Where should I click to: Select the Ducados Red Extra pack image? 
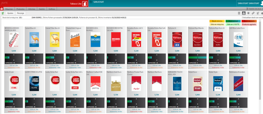pos(116,40)
